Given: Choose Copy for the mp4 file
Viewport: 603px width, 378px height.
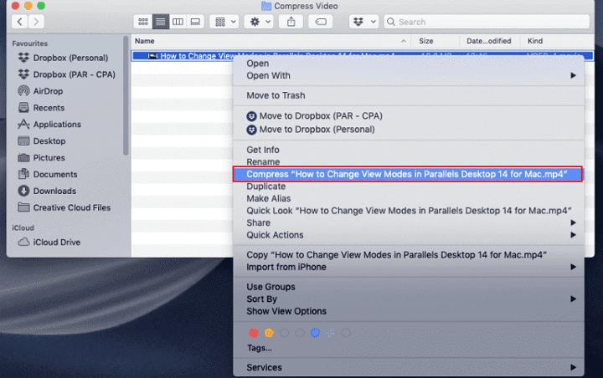Looking at the screenshot, I should click(x=409, y=255).
